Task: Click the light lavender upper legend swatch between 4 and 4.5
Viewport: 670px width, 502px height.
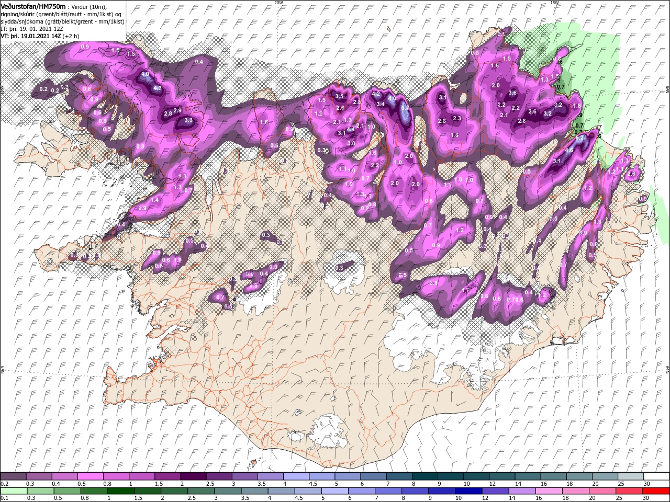Action: click(296, 476)
